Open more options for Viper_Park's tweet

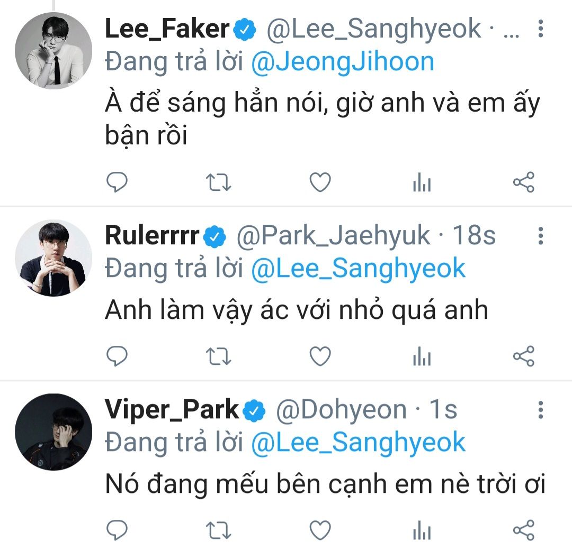pos(540,410)
